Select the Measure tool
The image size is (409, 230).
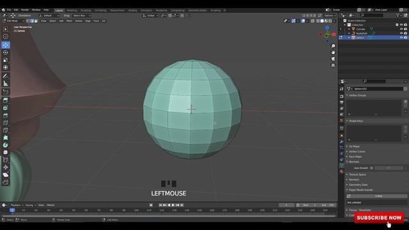tap(6, 84)
